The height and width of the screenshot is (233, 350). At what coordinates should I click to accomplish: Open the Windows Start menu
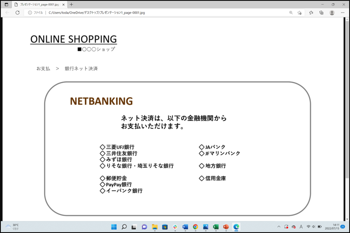tap(114, 227)
